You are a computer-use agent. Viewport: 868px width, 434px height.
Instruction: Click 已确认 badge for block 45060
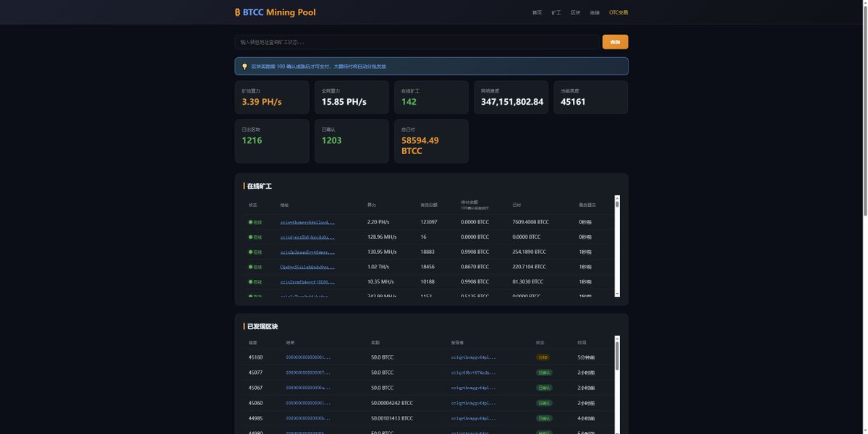[x=544, y=403]
